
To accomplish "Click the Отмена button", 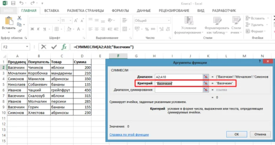I will (260, 134).
